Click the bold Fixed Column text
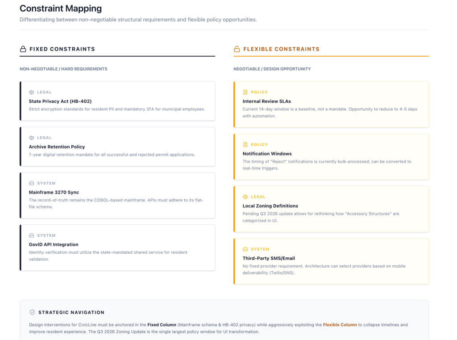Screen dimensions: 457x340 [162, 325]
